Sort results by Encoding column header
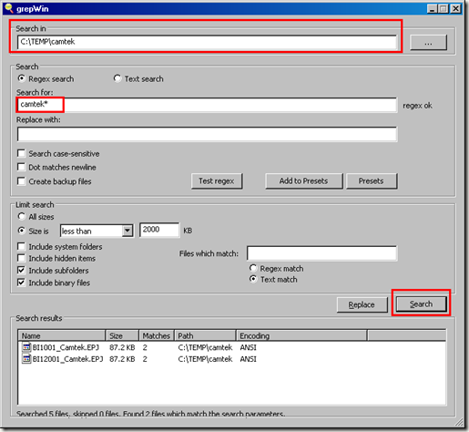The width and height of the screenshot is (469, 432). pos(301,335)
